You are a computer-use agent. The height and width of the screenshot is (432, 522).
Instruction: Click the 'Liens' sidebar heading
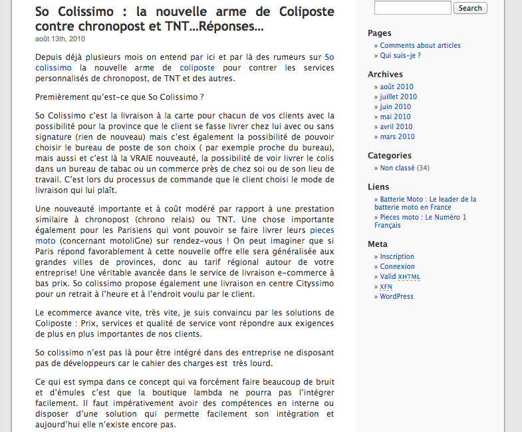click(378, 186)
